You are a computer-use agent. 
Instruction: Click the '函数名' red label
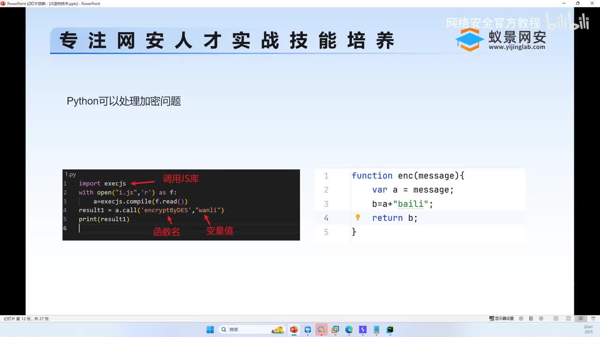point(167,231)
